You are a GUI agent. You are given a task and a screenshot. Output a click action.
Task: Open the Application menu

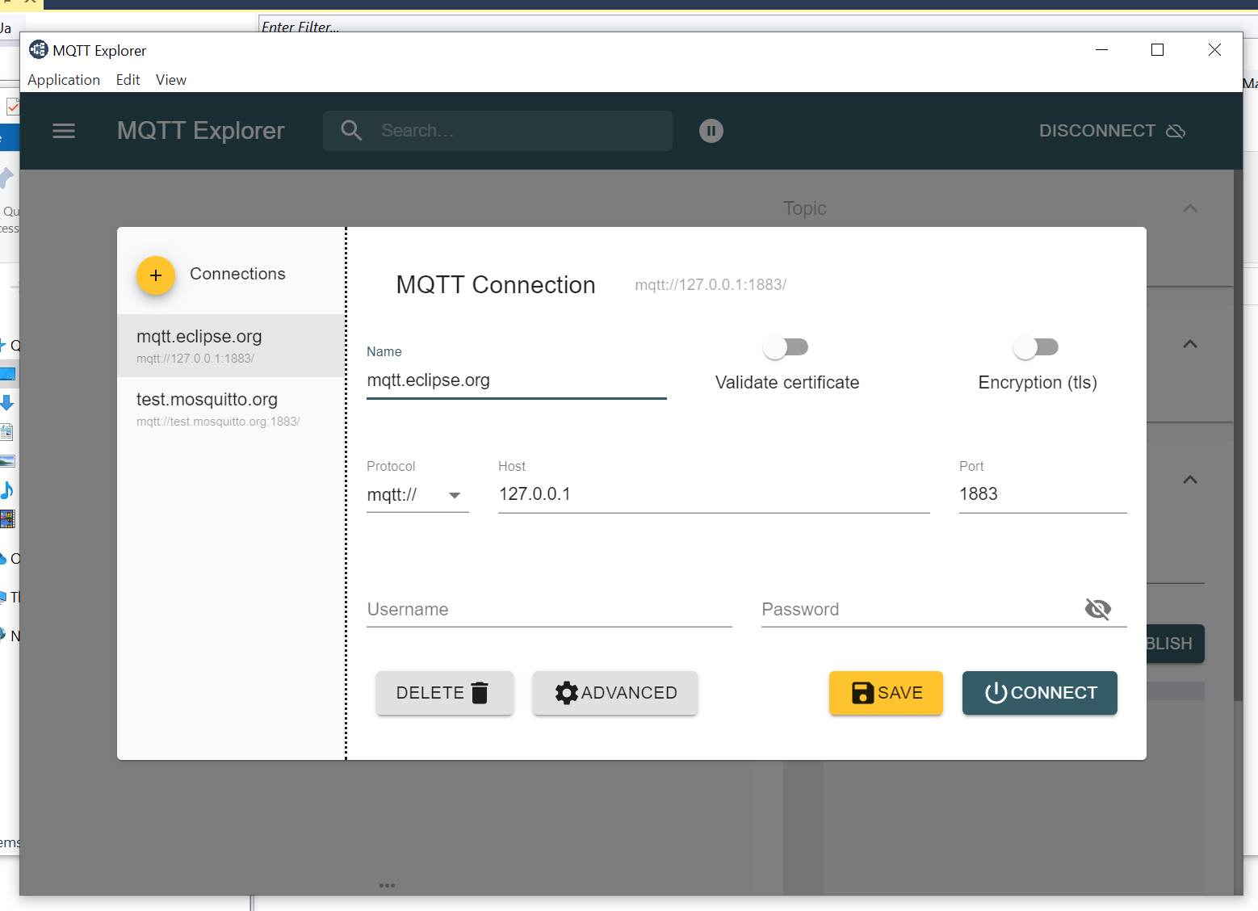point(64,80)
